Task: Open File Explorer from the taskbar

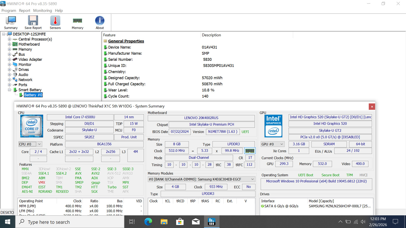Action: (164, 222)
